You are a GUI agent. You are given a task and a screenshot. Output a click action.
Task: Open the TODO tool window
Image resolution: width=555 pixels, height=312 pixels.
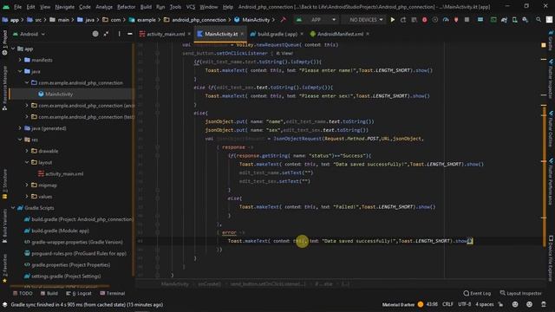23,293
